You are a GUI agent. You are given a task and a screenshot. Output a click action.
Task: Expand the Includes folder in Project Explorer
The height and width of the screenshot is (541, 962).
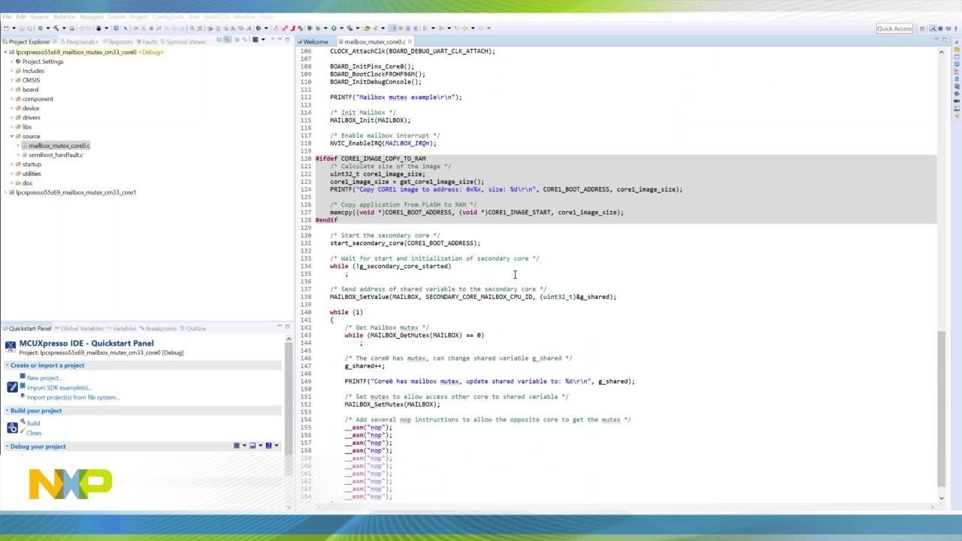pyautogui.click(x=11, y=71)
